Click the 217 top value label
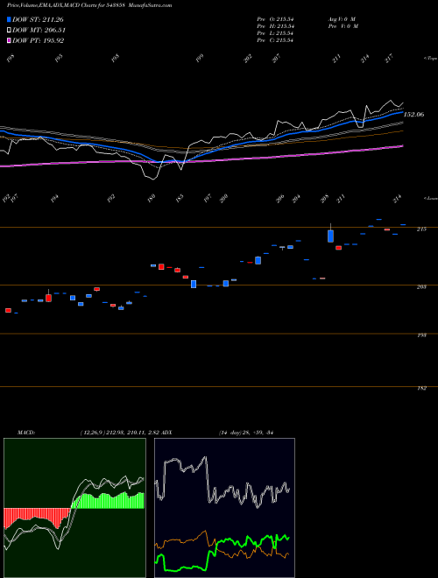This screenshot has height=578, width=438. tap(389, 59)
